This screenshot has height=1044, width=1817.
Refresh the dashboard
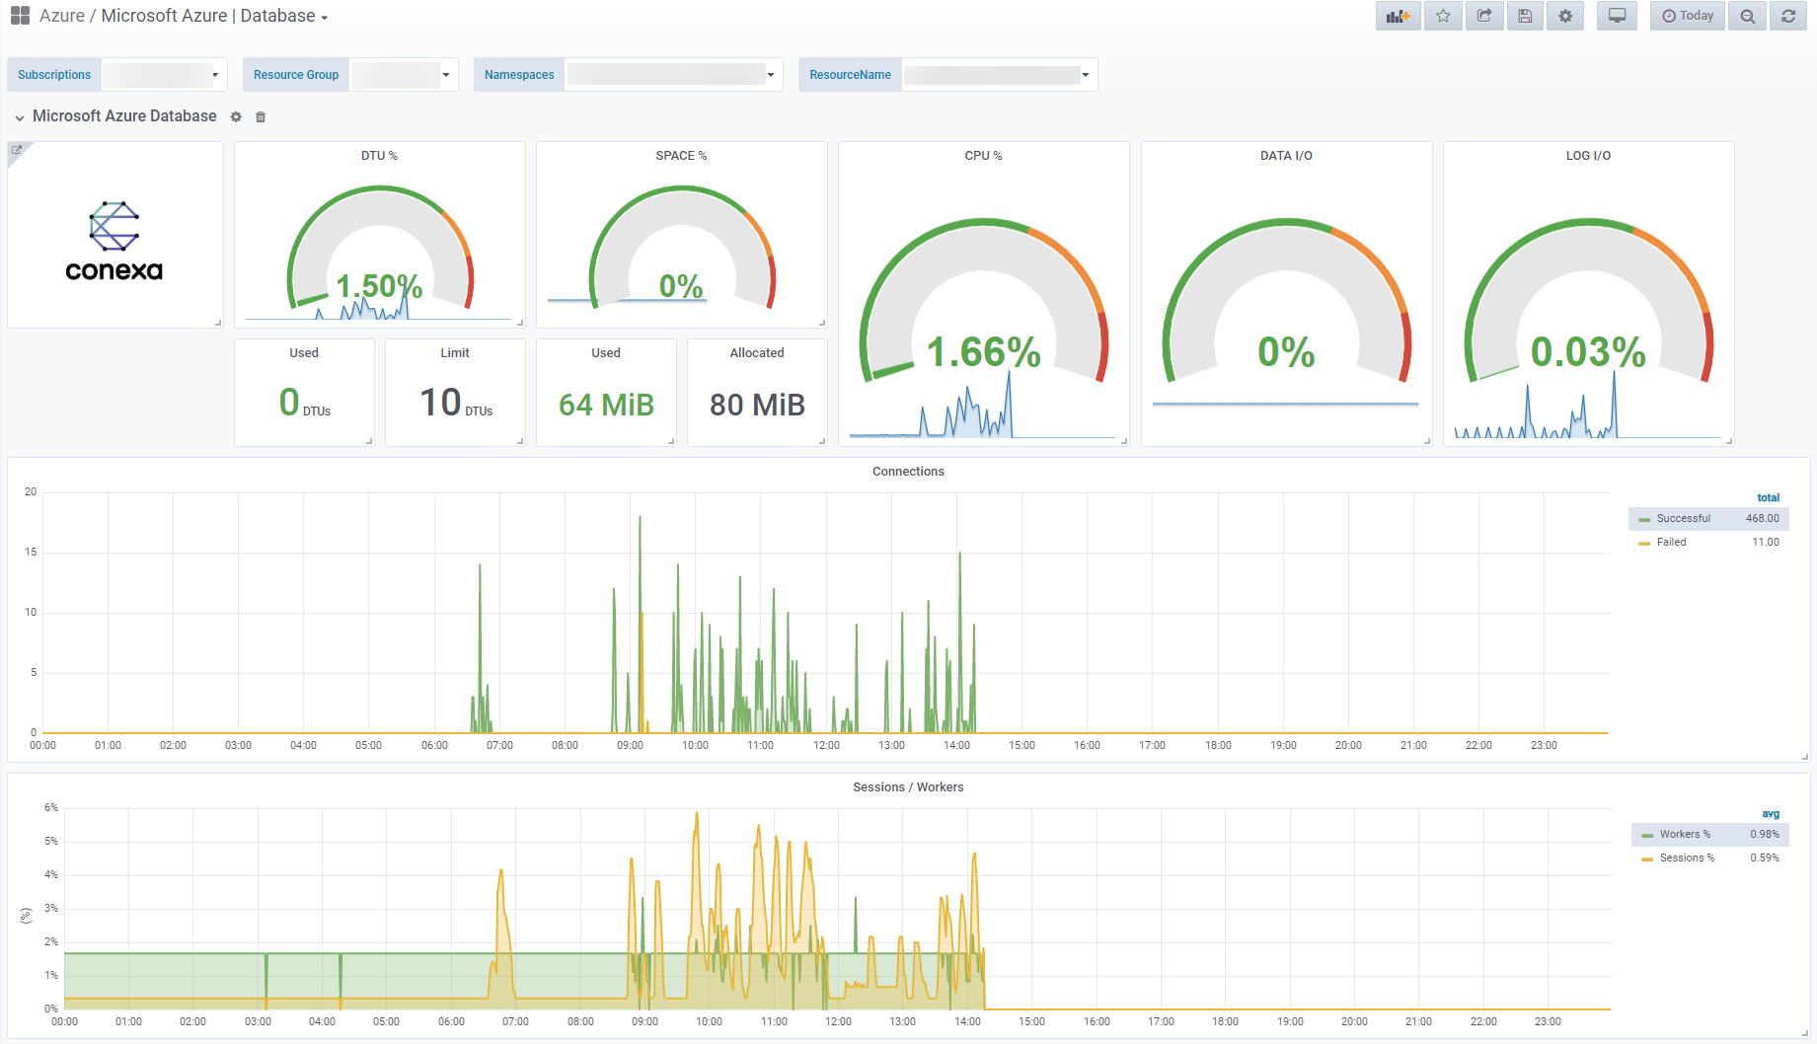[1788, 16]
